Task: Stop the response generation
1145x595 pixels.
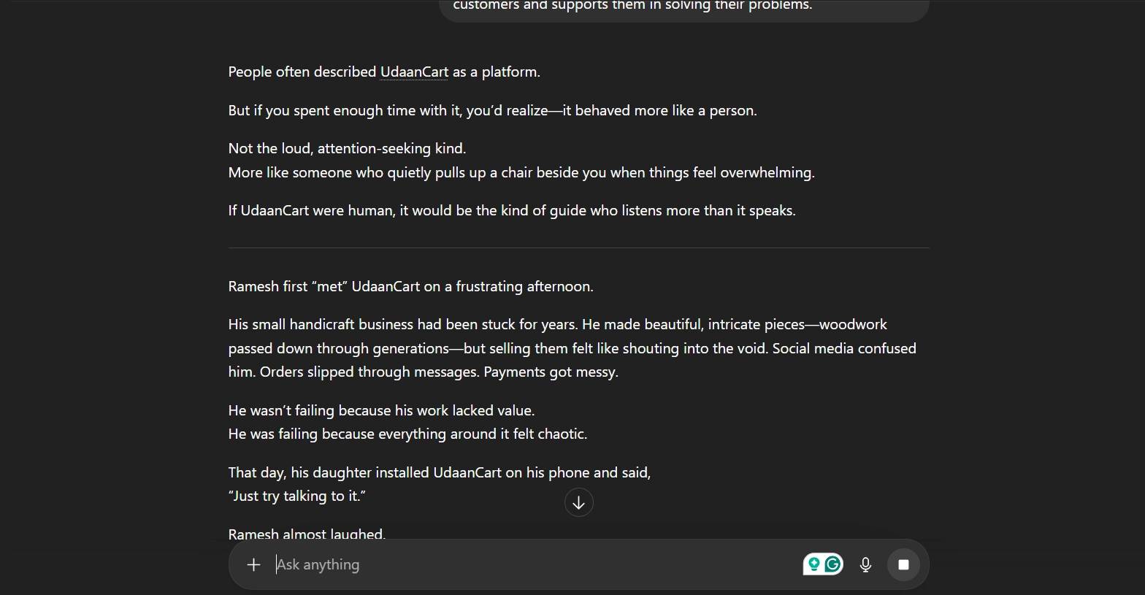Action: pyautogui.click(x=903, y=564)
